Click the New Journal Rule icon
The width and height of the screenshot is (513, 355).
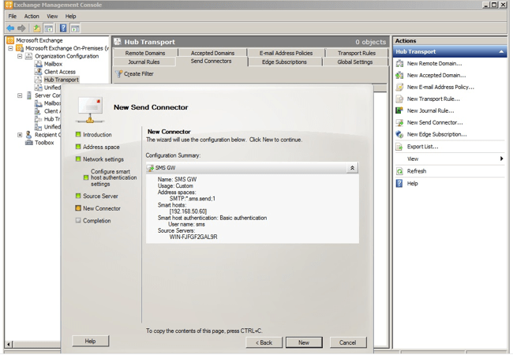click(399, 110)
